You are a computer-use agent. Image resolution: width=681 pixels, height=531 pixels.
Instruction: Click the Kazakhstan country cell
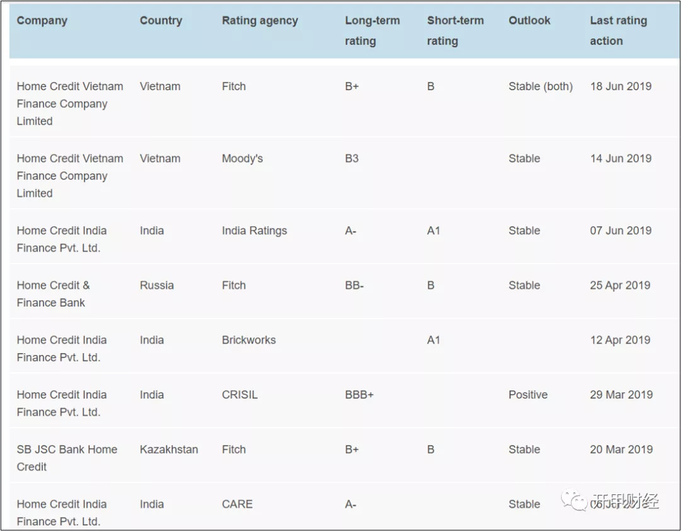point(169,449)
